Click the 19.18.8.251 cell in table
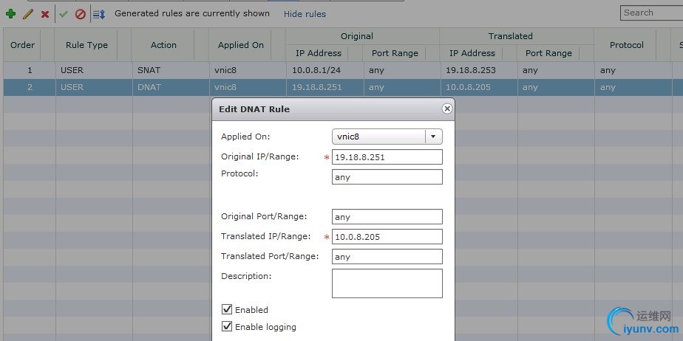 pos(324,87)
